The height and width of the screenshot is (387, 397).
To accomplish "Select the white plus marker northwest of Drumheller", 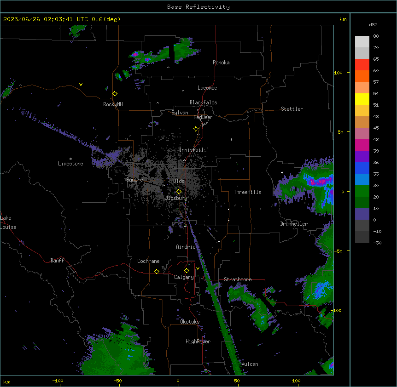I will (x=282, y=172).
